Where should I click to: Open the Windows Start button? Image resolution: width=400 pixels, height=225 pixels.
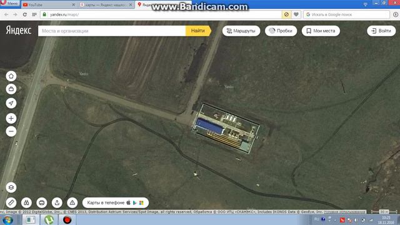pos(7,220)
